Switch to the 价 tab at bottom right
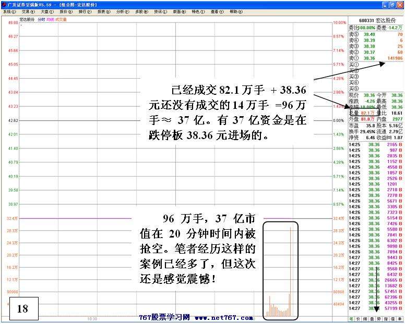This screenshot has height=324, width=405. (359, 319)
